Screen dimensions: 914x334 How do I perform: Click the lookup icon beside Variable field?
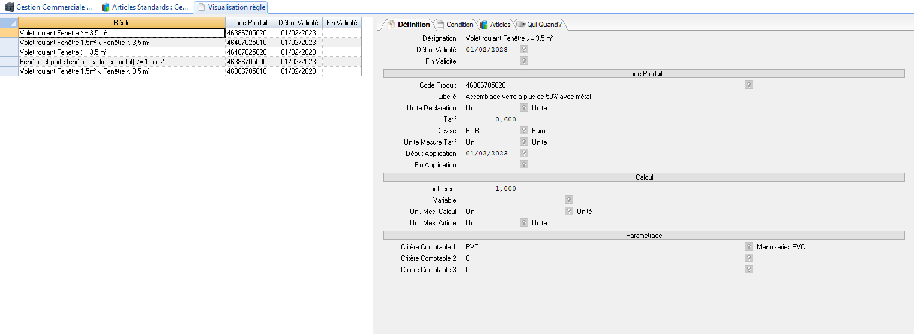pos(569,200)
